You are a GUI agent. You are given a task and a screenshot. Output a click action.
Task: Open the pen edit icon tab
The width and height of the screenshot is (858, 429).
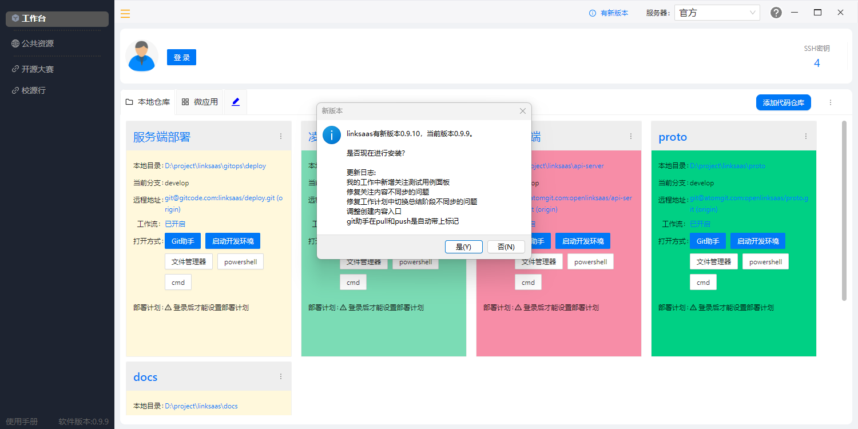[236, 102]
